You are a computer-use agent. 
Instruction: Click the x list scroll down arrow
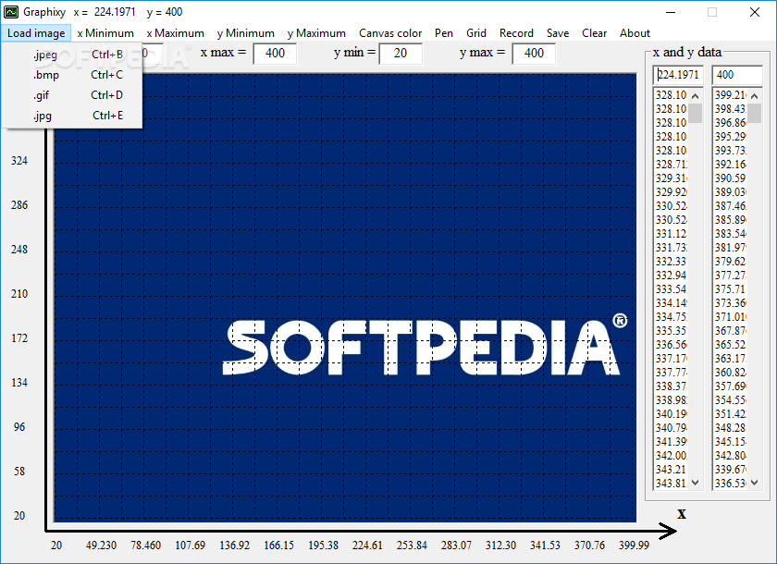click(x=696, y=483)
